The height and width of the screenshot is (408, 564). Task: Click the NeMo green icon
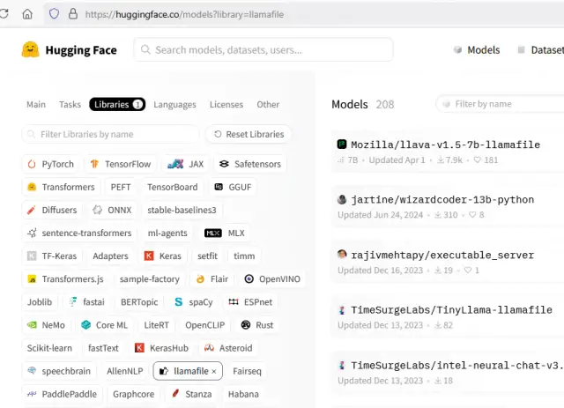[32, 325]
